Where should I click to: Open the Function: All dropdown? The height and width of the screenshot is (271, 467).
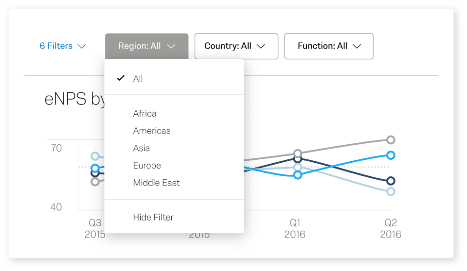[328, 46]
